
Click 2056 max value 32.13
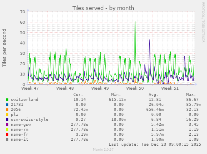(x=192, y=110)
